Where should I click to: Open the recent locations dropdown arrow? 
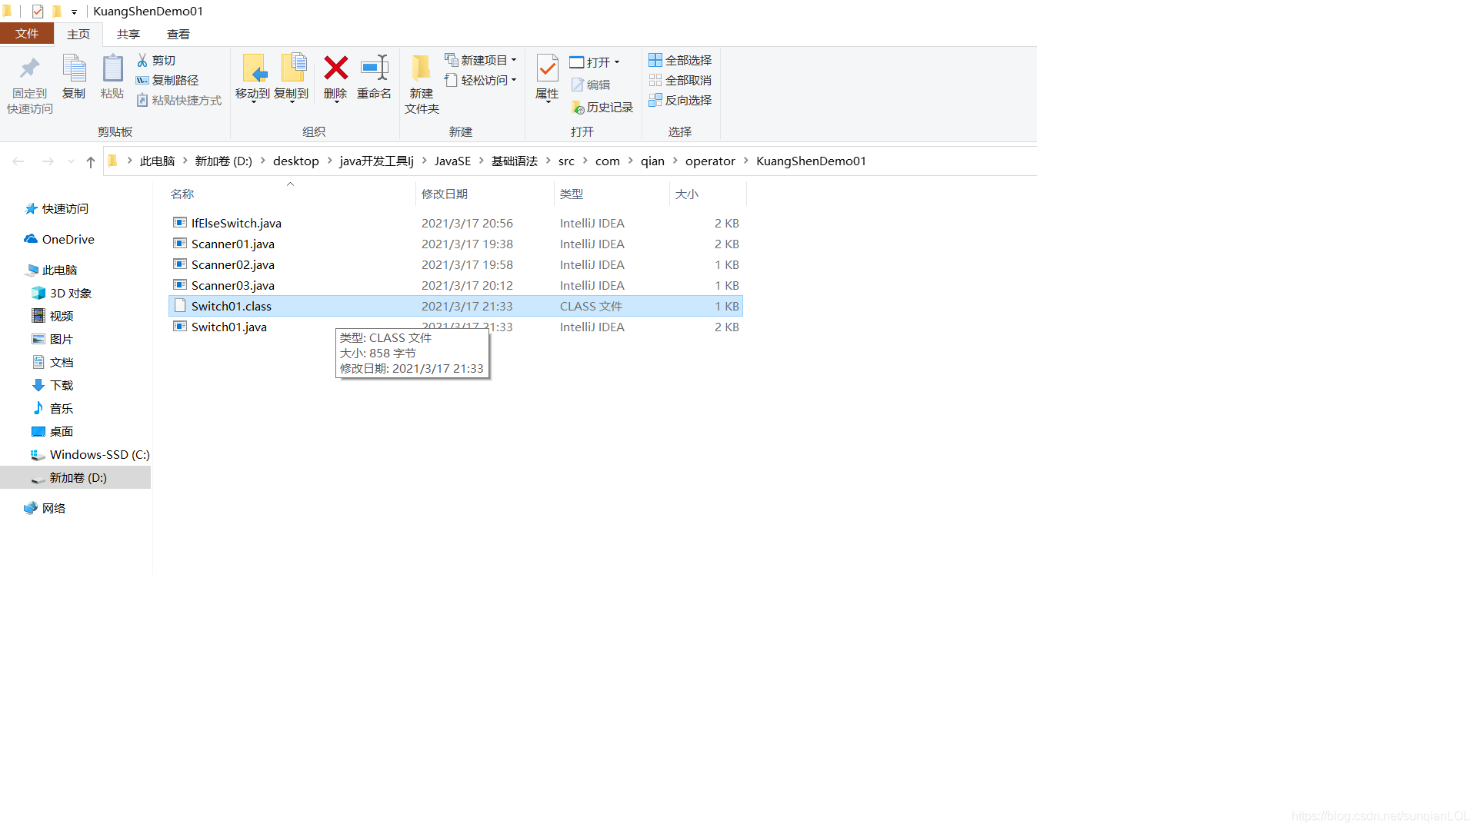point(71,161)
